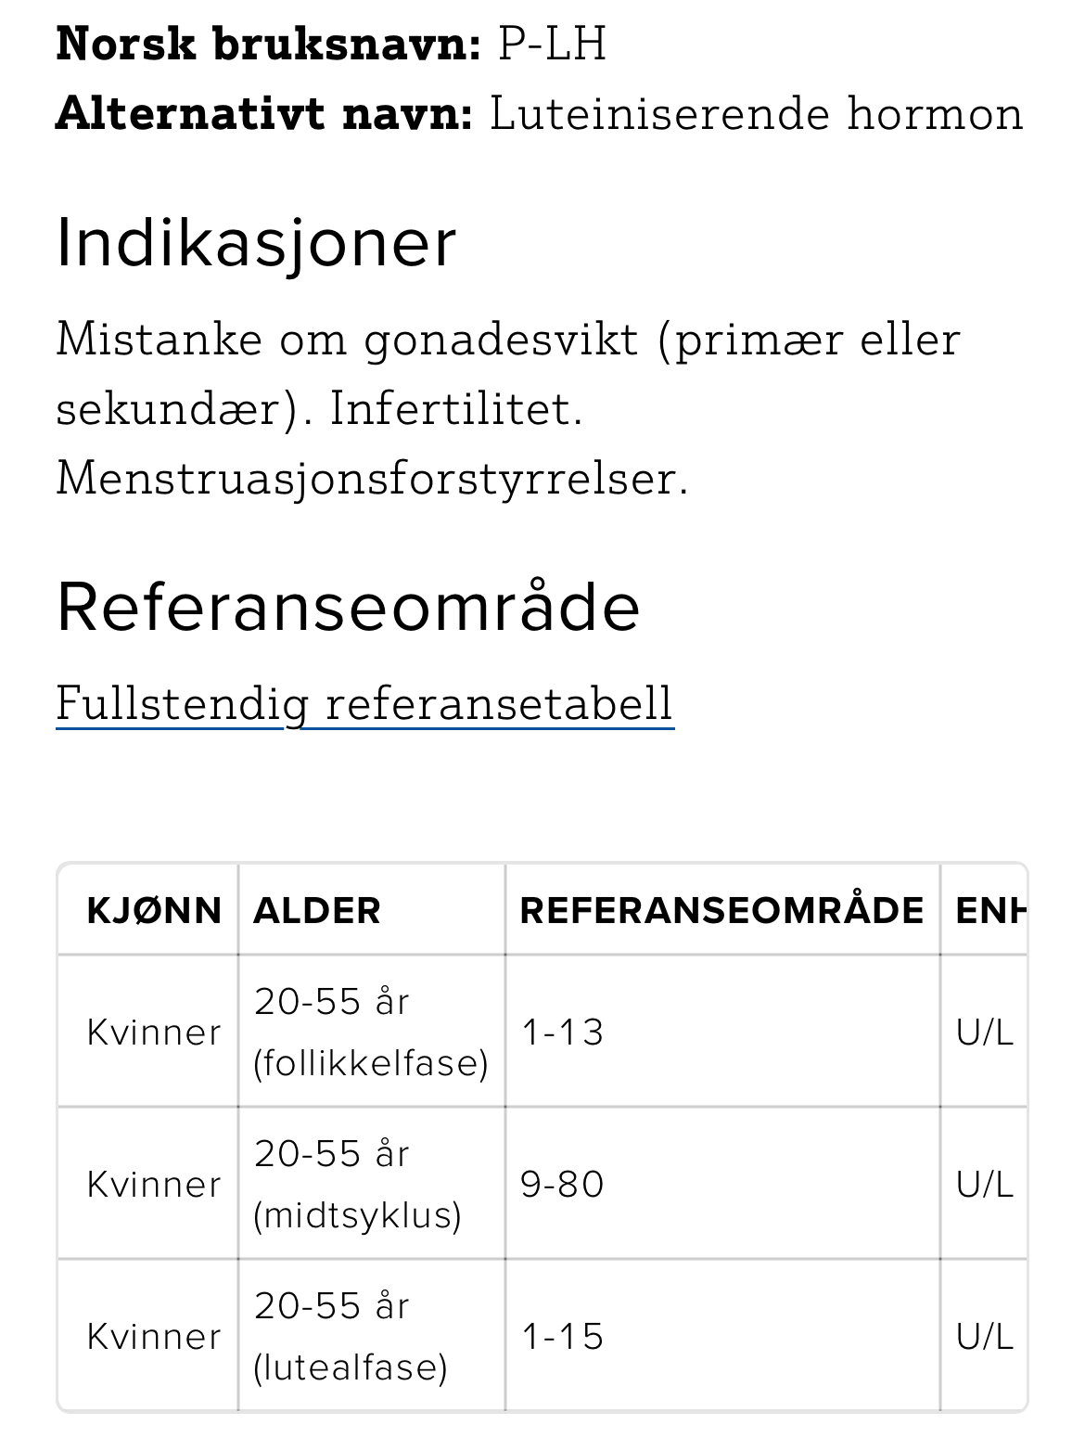Tap the 20-55 år (follikkelfase) age cell
The width and height of the screenshot is (1085, 1450).
click(x=370, y=1033)
